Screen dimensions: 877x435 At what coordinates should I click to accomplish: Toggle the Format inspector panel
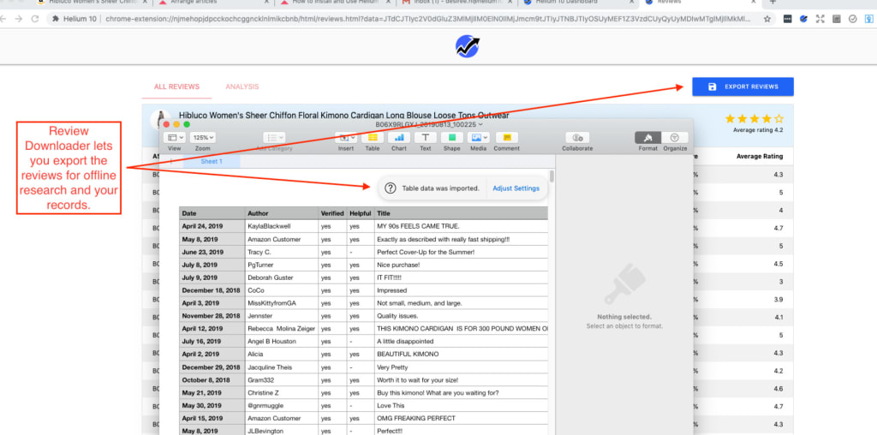point(647,138)
